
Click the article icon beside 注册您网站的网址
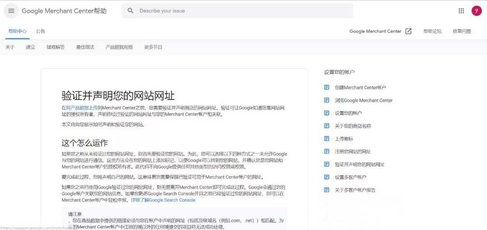coord(326,151)
